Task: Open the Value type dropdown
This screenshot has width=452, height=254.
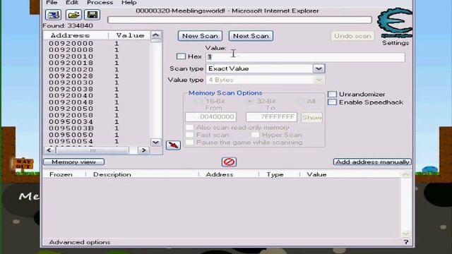Action: [319, 80]
